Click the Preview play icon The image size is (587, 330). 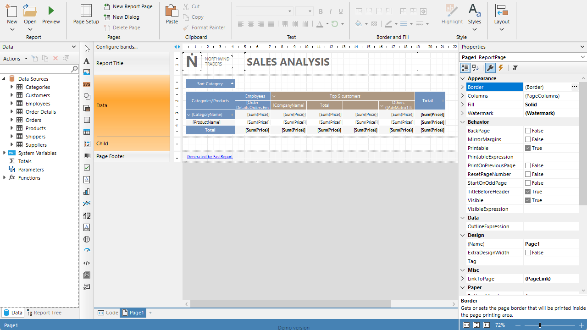(51, 11)
